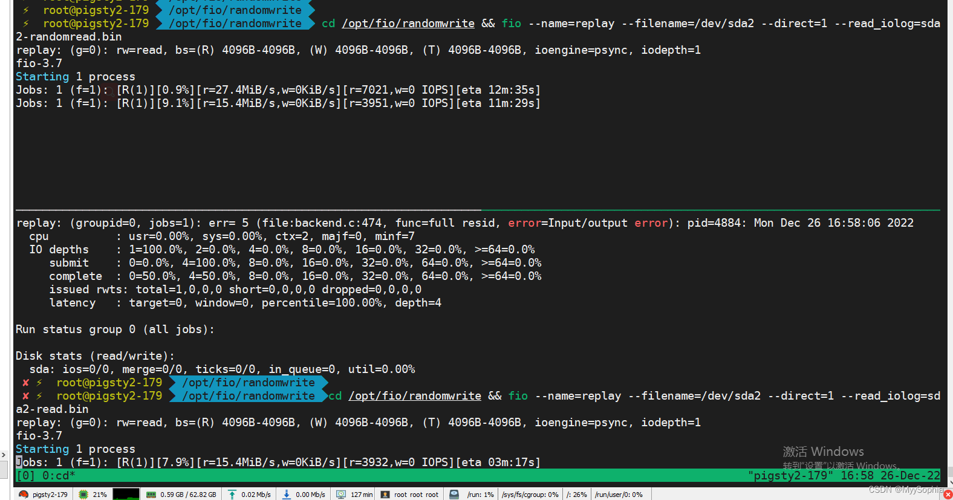
Task: Click the logged-in users icon
Action: (x=385, y=495)
